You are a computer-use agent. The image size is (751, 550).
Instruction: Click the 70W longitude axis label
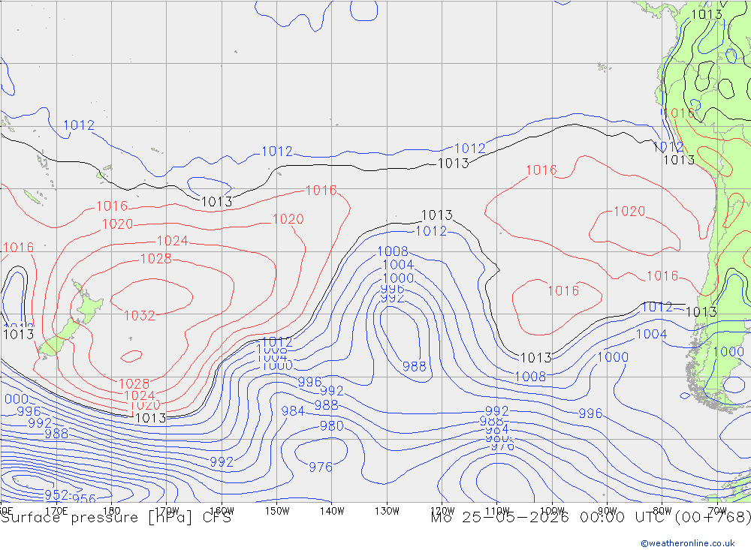point(717,511)
